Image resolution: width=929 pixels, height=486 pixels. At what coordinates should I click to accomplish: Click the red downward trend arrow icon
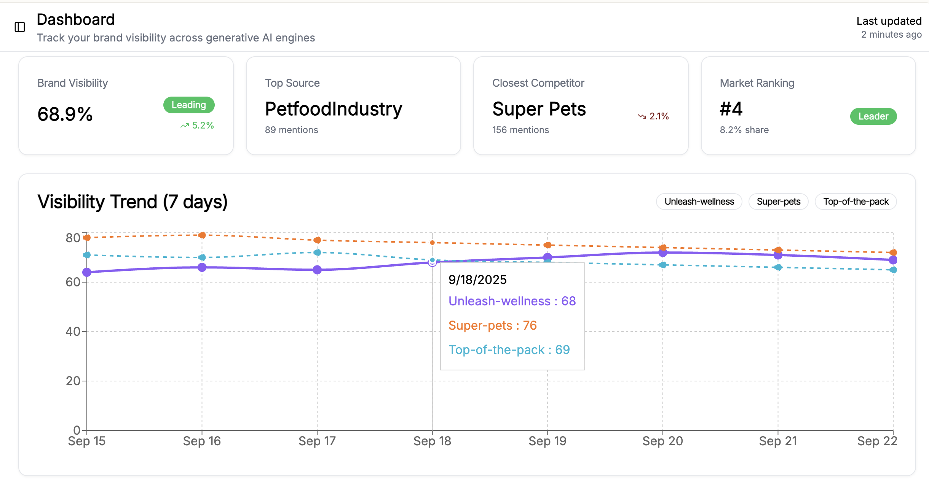(x=642, y=116)
